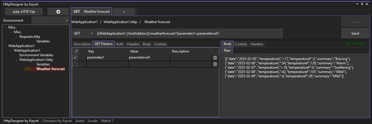This screenshot has height=124, width=372.
Task: Uncheck the parameter1 row checkbox
Action: (75, 58)
